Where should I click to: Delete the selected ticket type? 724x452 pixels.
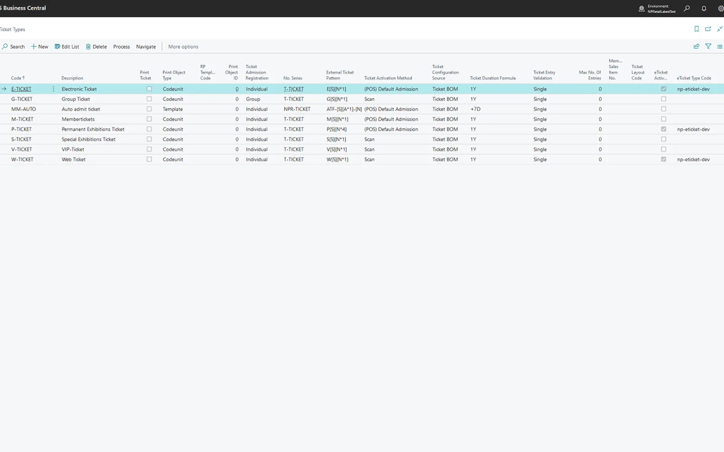[x=96, y=47]
